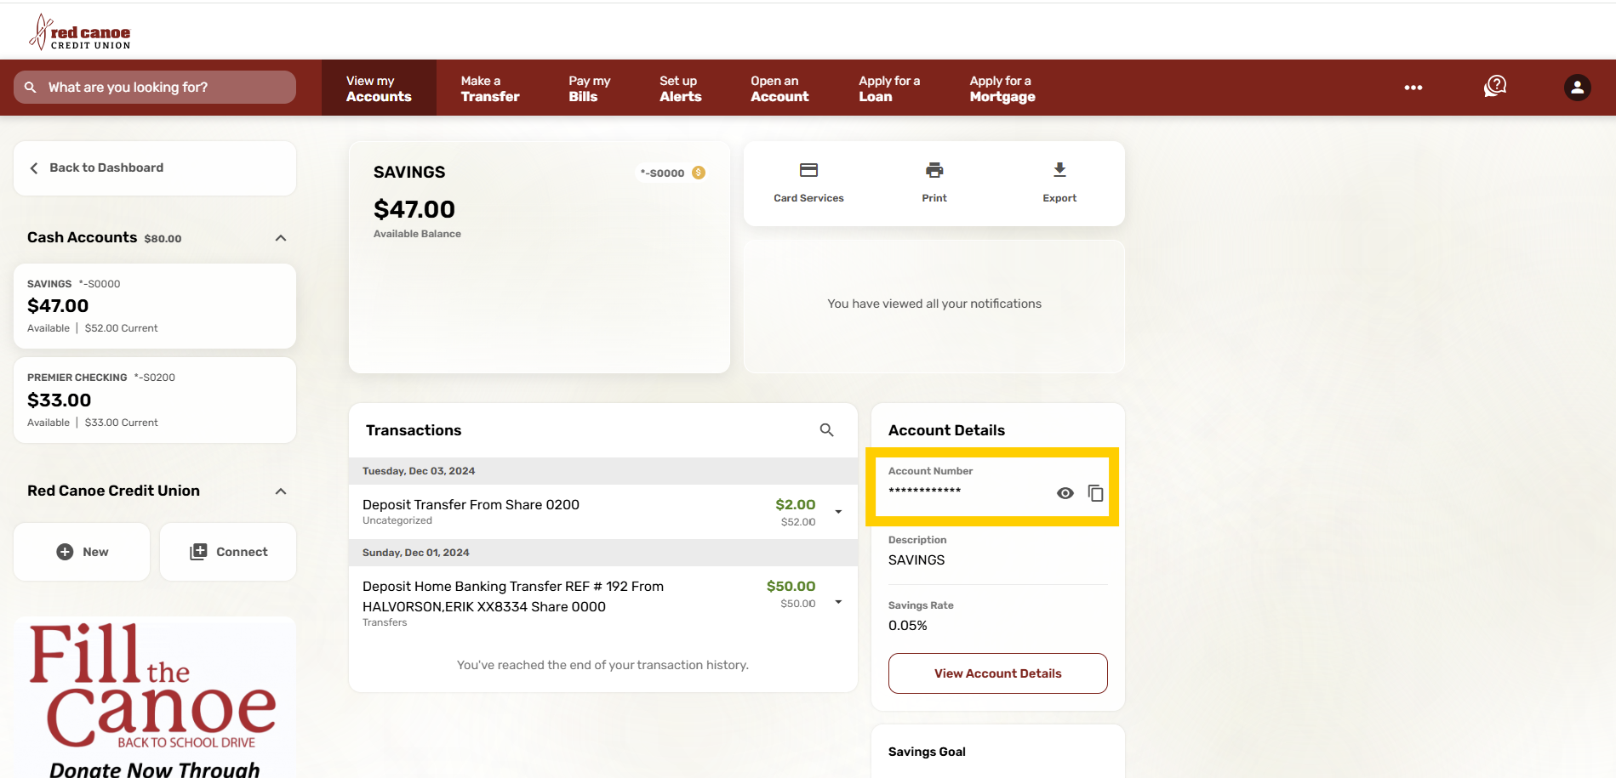Collapse the Cash Accounts section
This screenshot has height=778, width=1616.
(x=281, y=238)
